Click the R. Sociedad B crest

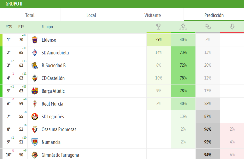[x=35, y=65]
